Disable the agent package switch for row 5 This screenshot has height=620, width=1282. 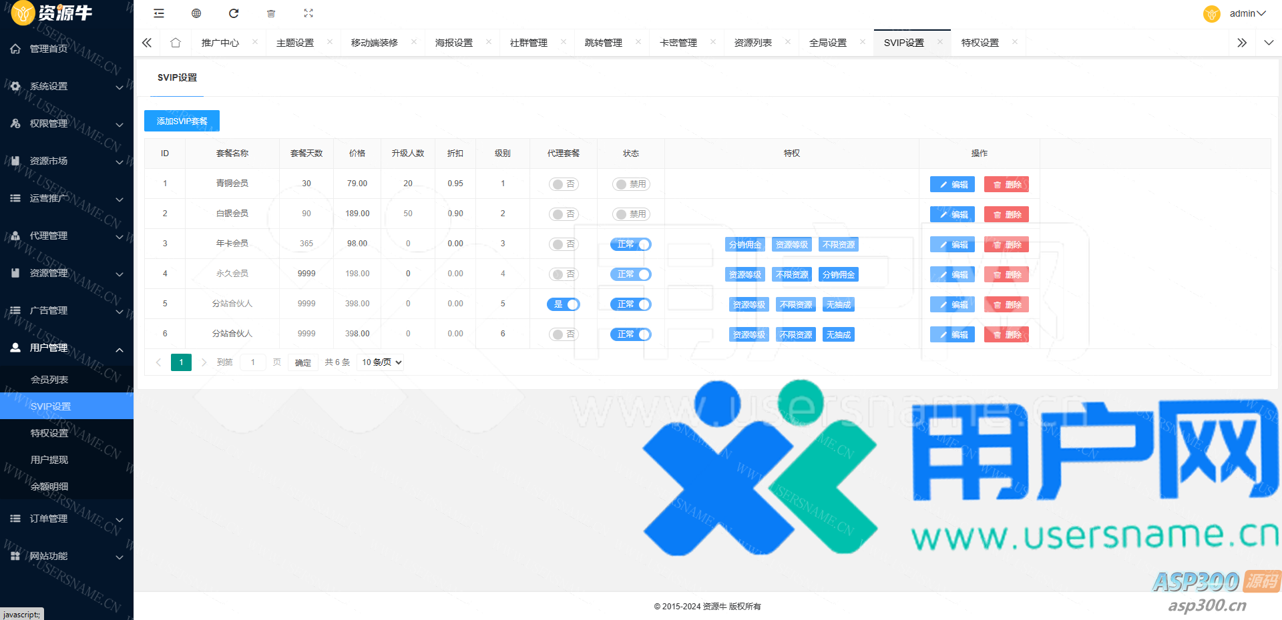563,304
